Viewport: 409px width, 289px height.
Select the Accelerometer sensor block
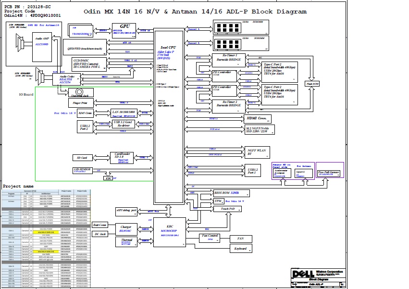coord(282,173)
